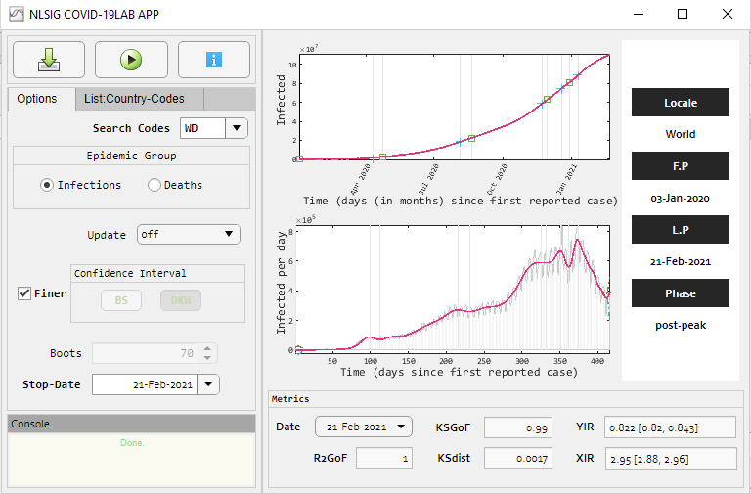Close the NLSIG COVID-19LAB window

click(x=728, y=14)
